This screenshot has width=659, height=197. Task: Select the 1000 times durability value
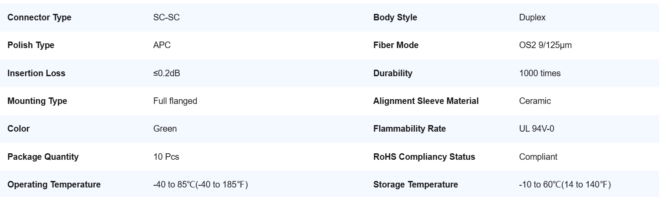(x=540, y=73)
